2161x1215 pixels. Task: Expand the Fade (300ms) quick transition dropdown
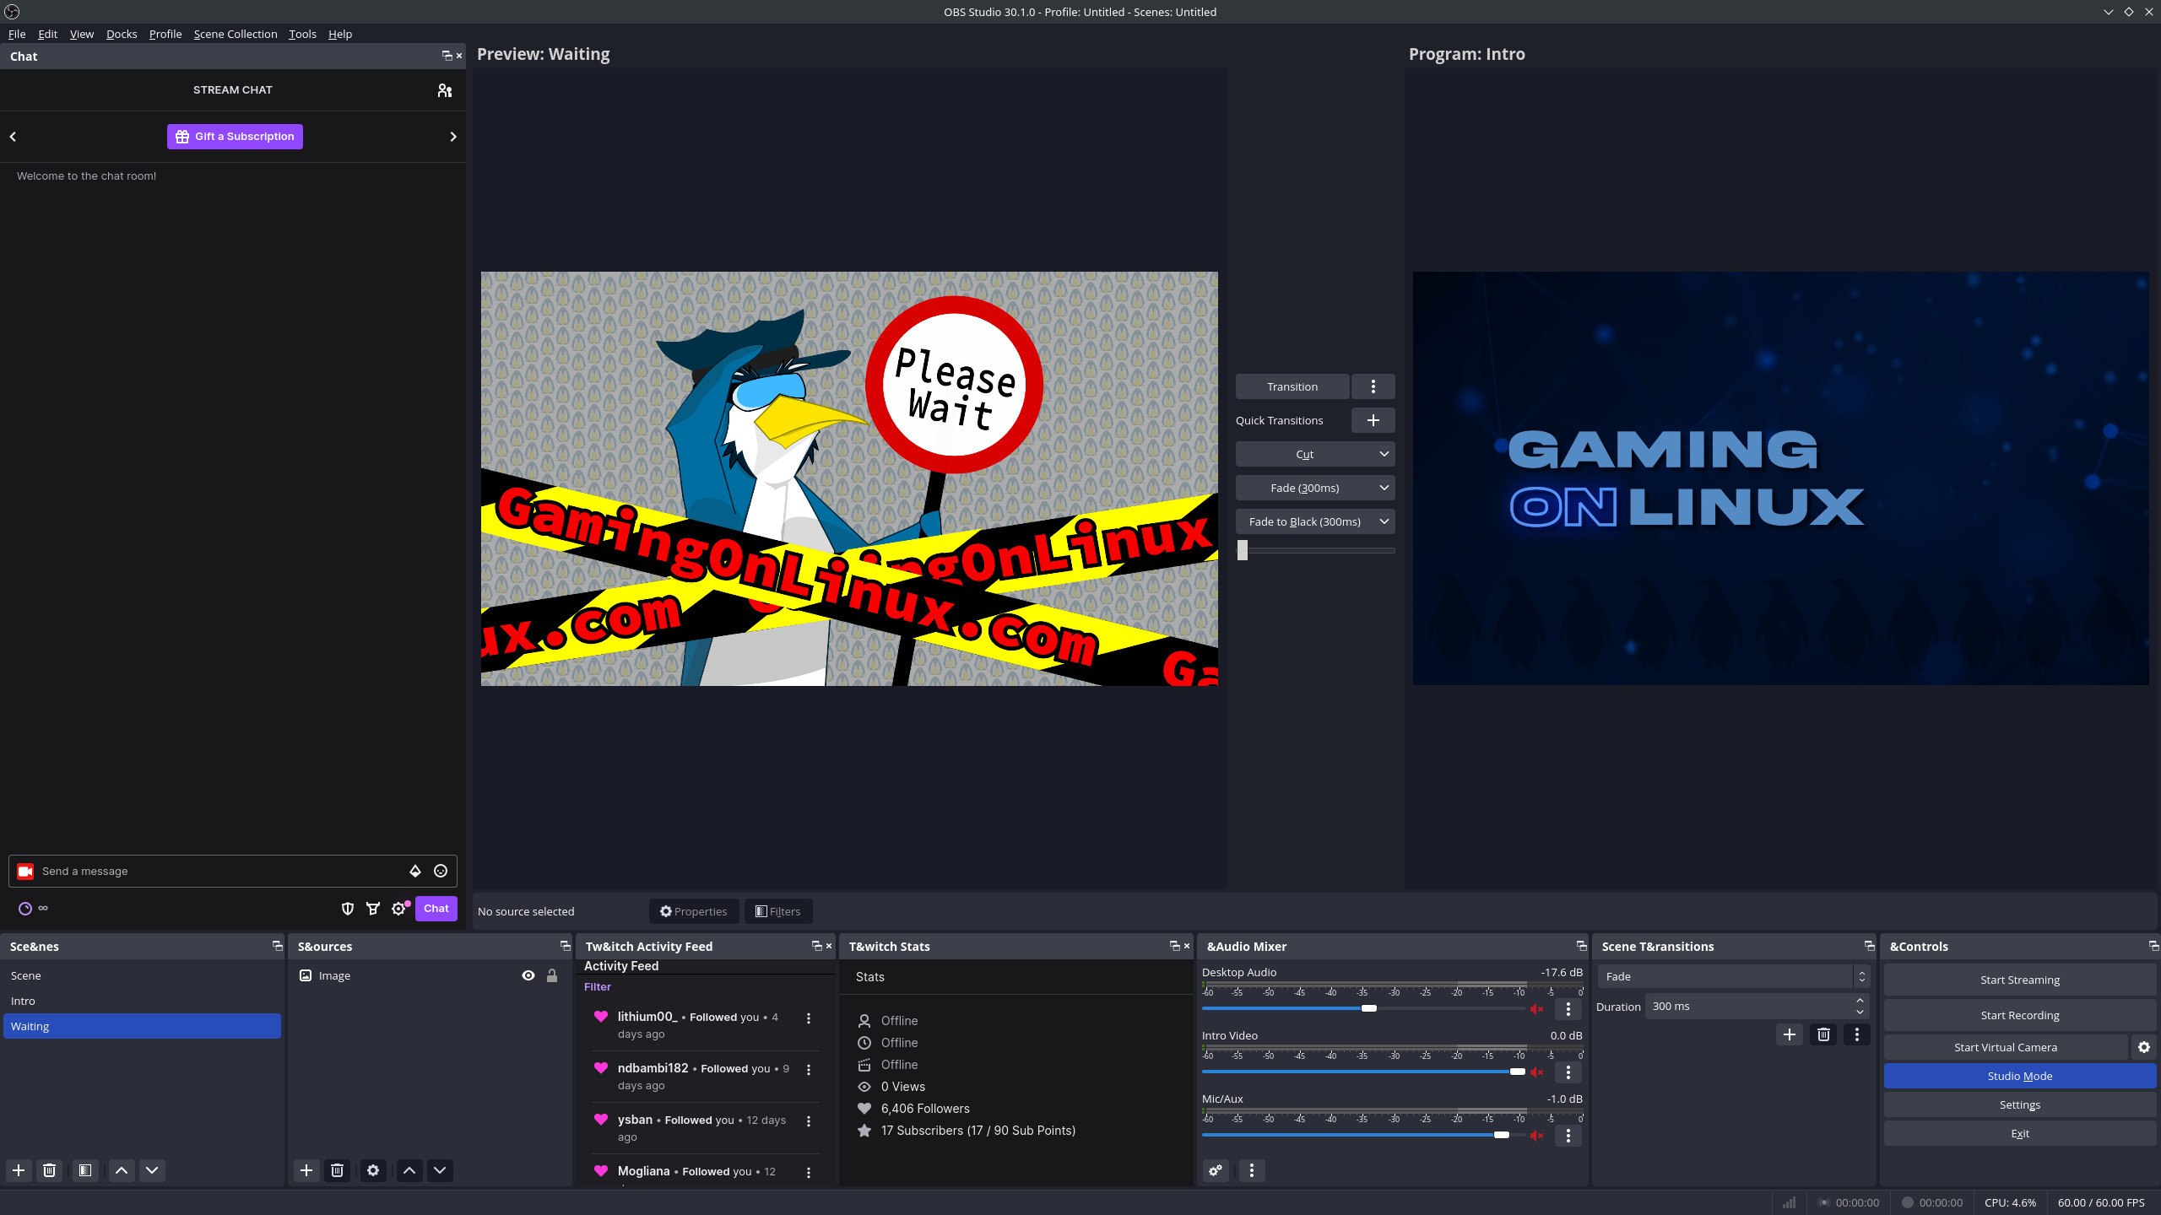pyautogui.click(x=1384, y=488)
